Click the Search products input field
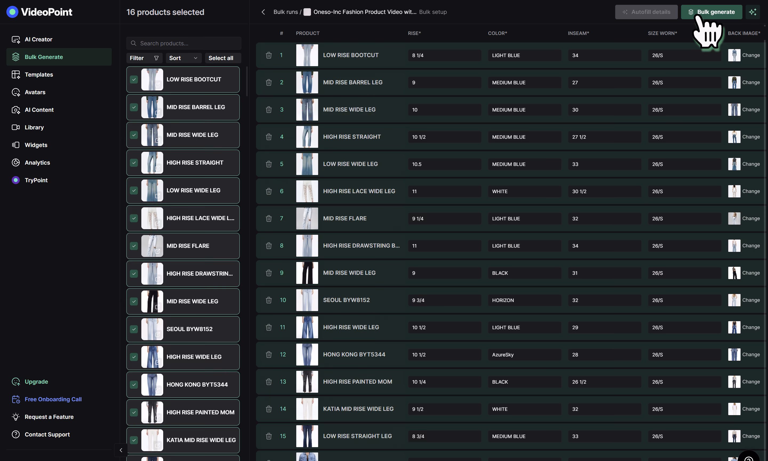This screenshot has width=768, height=461. coord(184,43)
